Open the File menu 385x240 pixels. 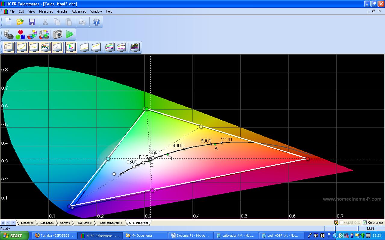coord(12,11)
